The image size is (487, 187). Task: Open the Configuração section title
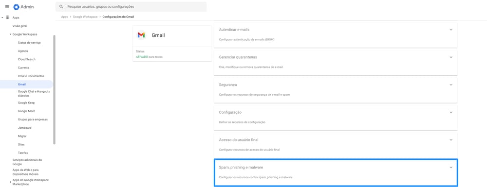[230, 112]
